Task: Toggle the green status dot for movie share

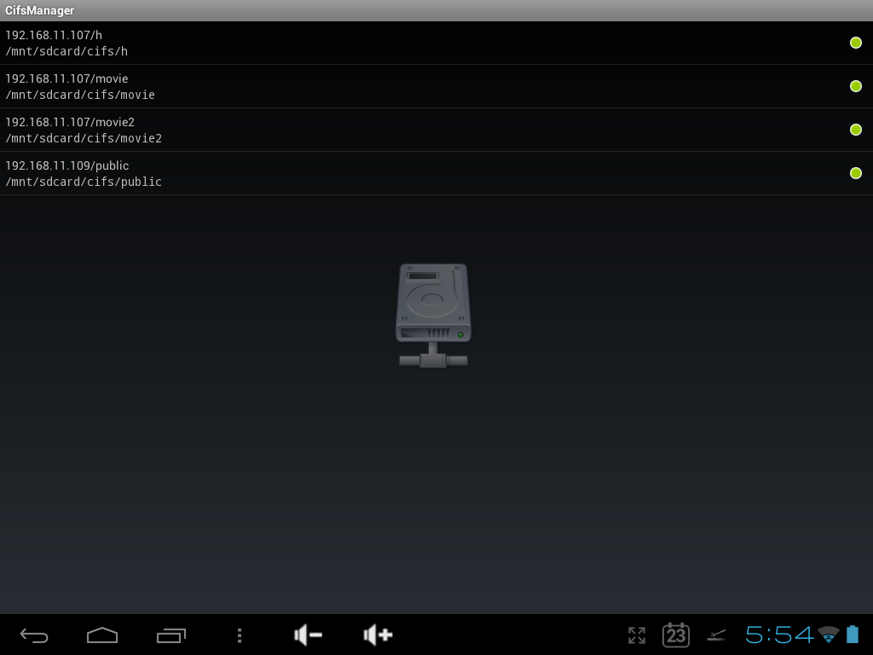Action: 855,86
